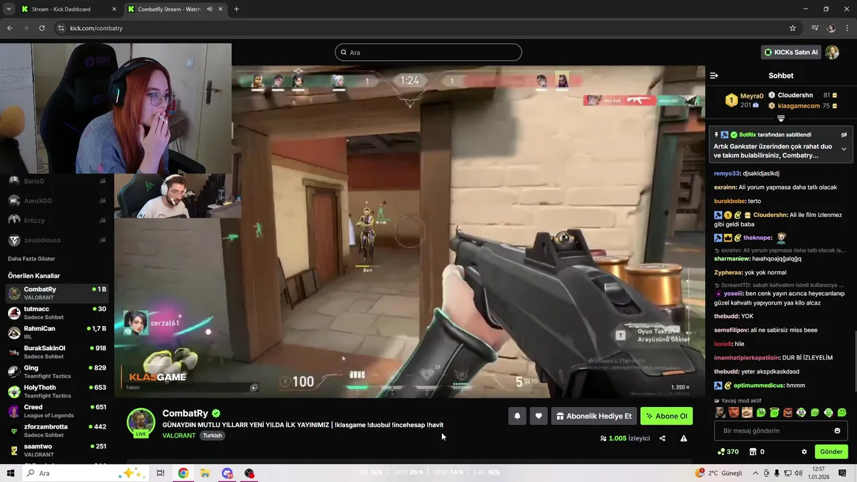Open a new browser tab
Screen dimensions: 857x482
point(236,9)
